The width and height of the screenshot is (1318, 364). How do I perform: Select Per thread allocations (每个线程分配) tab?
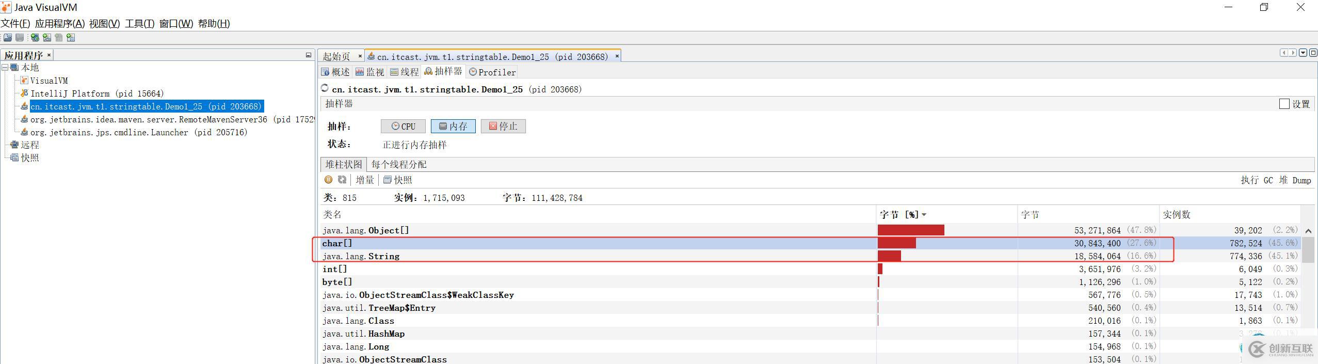pyautogui.click(x=399, y=164)
